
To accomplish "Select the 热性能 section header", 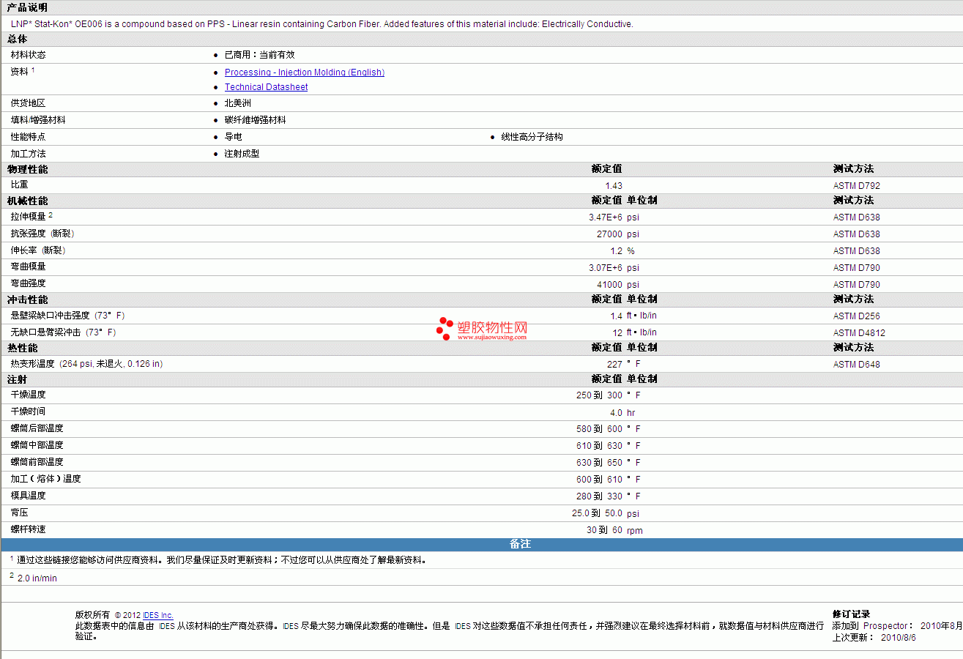I will point(23,348).
